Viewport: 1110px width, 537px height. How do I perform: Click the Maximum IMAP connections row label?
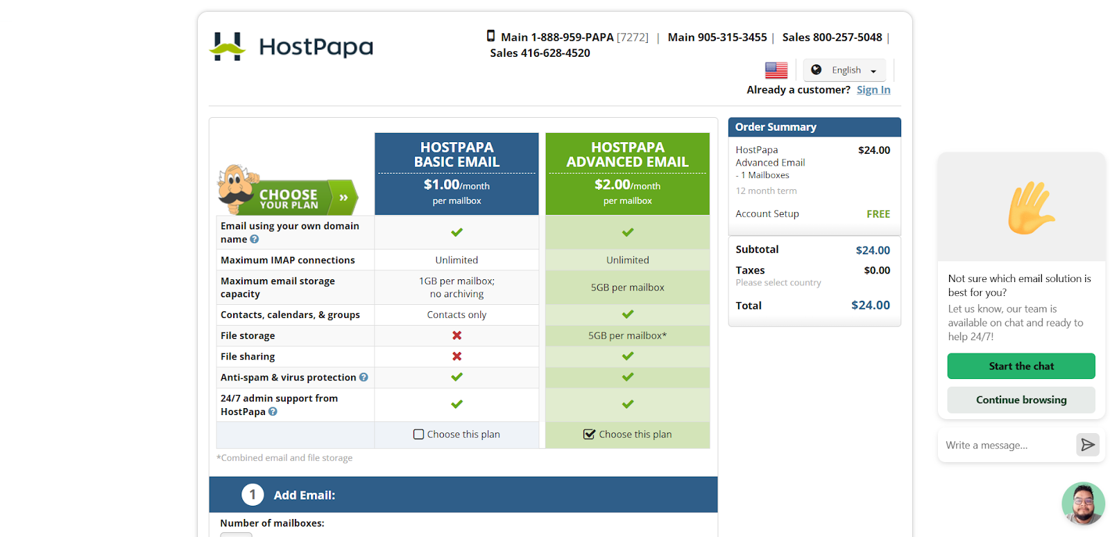[x=288, y=260]
